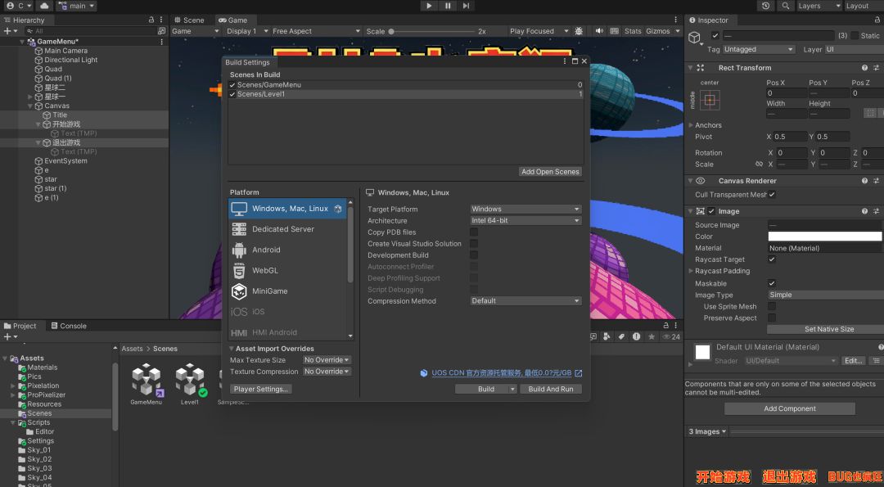Uncheck Scenes/Level1 in build list
This screenshot has width=884, height=487.
232,94
